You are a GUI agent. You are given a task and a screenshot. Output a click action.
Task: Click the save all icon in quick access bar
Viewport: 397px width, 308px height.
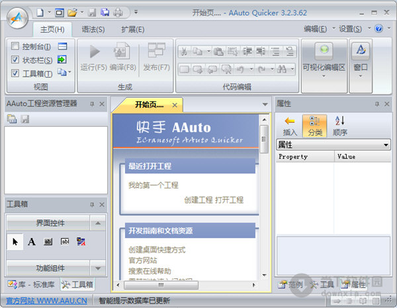click(x=105, y=12)
